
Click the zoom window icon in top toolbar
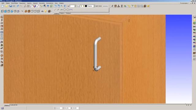tap(55, 6)
